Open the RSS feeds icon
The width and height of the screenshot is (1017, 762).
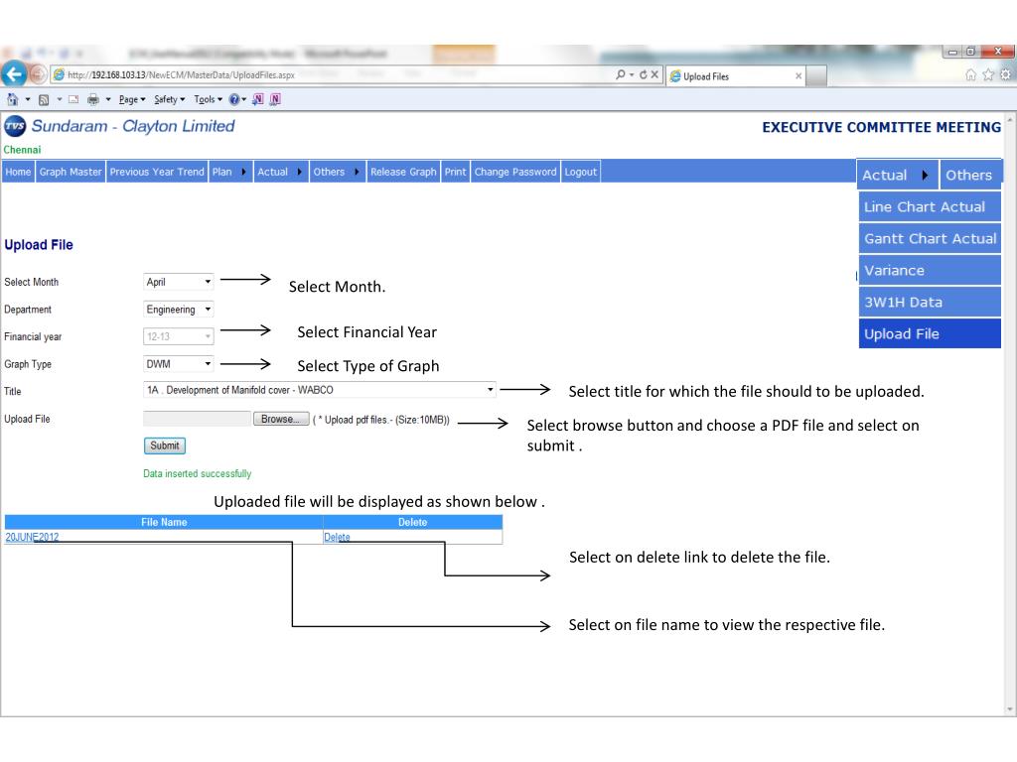pyautogui.click(x=44, y=100)
